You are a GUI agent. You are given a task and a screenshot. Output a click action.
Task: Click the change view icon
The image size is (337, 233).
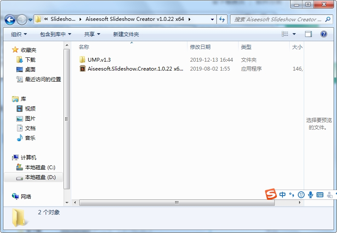coord(285,34)
